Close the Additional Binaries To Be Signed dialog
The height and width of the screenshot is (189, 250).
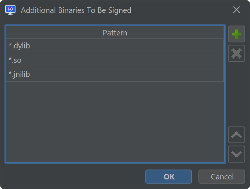237,10
